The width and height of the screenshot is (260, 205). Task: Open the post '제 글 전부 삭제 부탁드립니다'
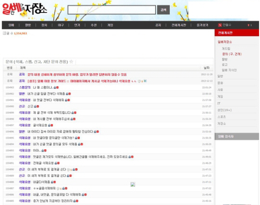tap(52, 113)
